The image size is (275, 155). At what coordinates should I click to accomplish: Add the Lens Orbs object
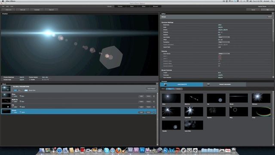coord(194,125)
